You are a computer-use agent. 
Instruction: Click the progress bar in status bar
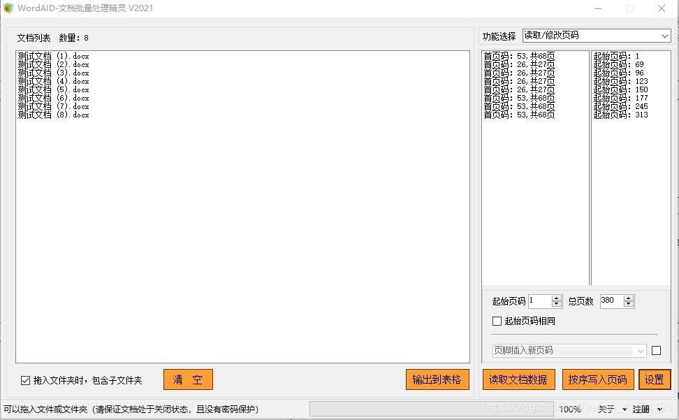pyautogui.click(x=431, y=410)
